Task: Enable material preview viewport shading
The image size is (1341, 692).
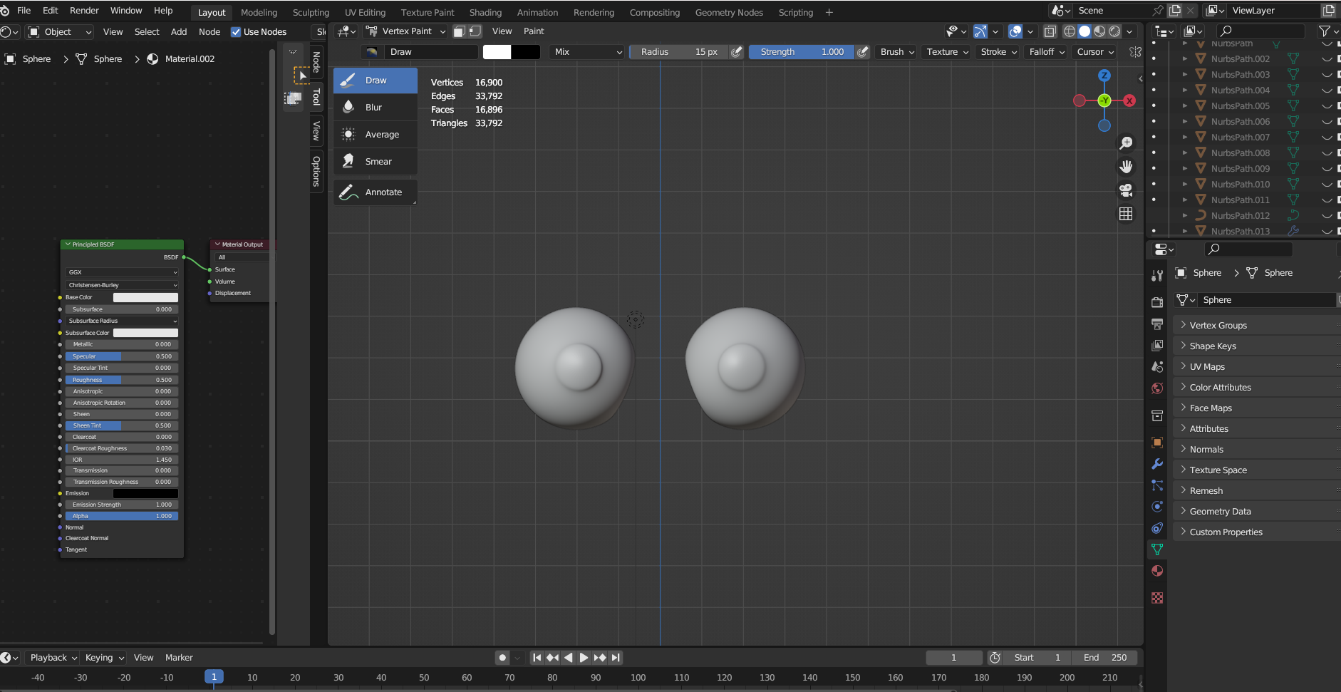Action: [1099, 31]
